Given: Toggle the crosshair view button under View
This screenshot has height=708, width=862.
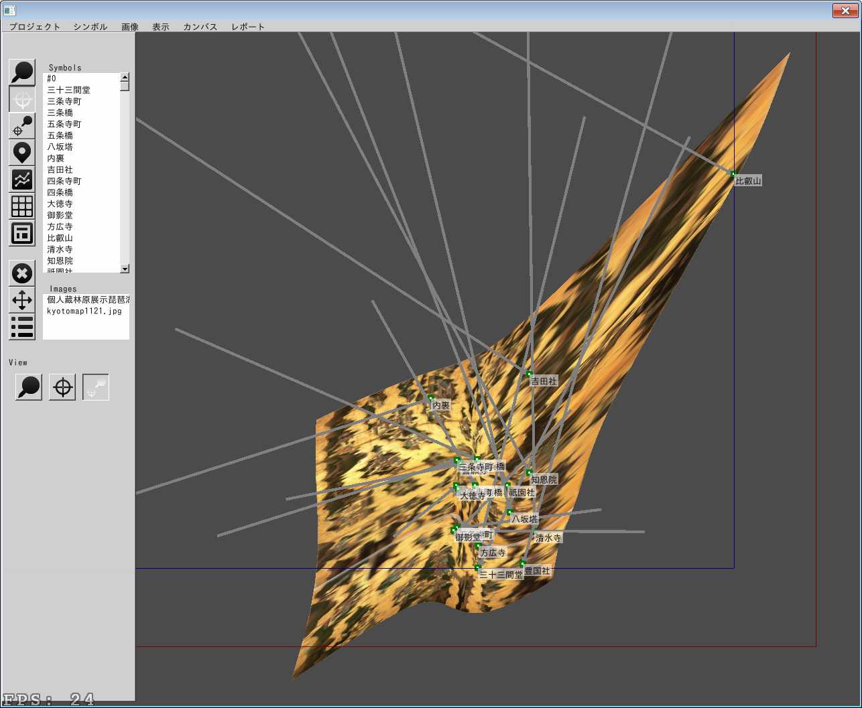Looking at the screenshot, I should [62, 387].
